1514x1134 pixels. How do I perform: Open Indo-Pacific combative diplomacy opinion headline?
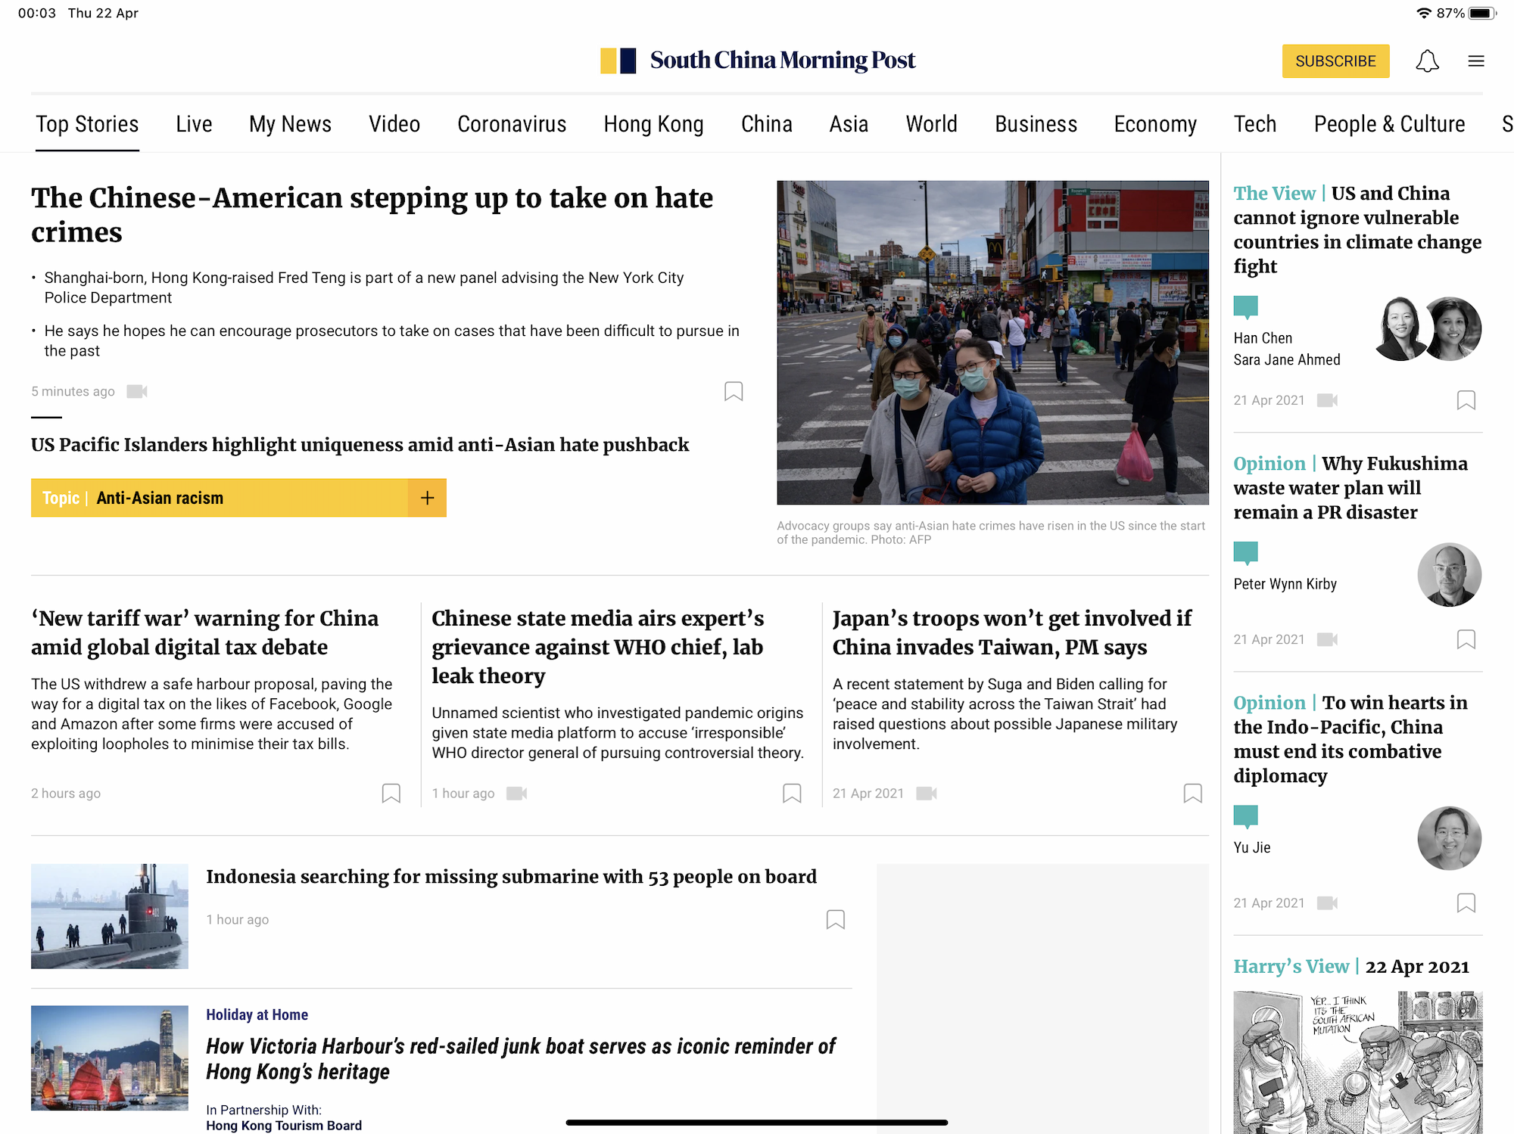pos(1350,739)
